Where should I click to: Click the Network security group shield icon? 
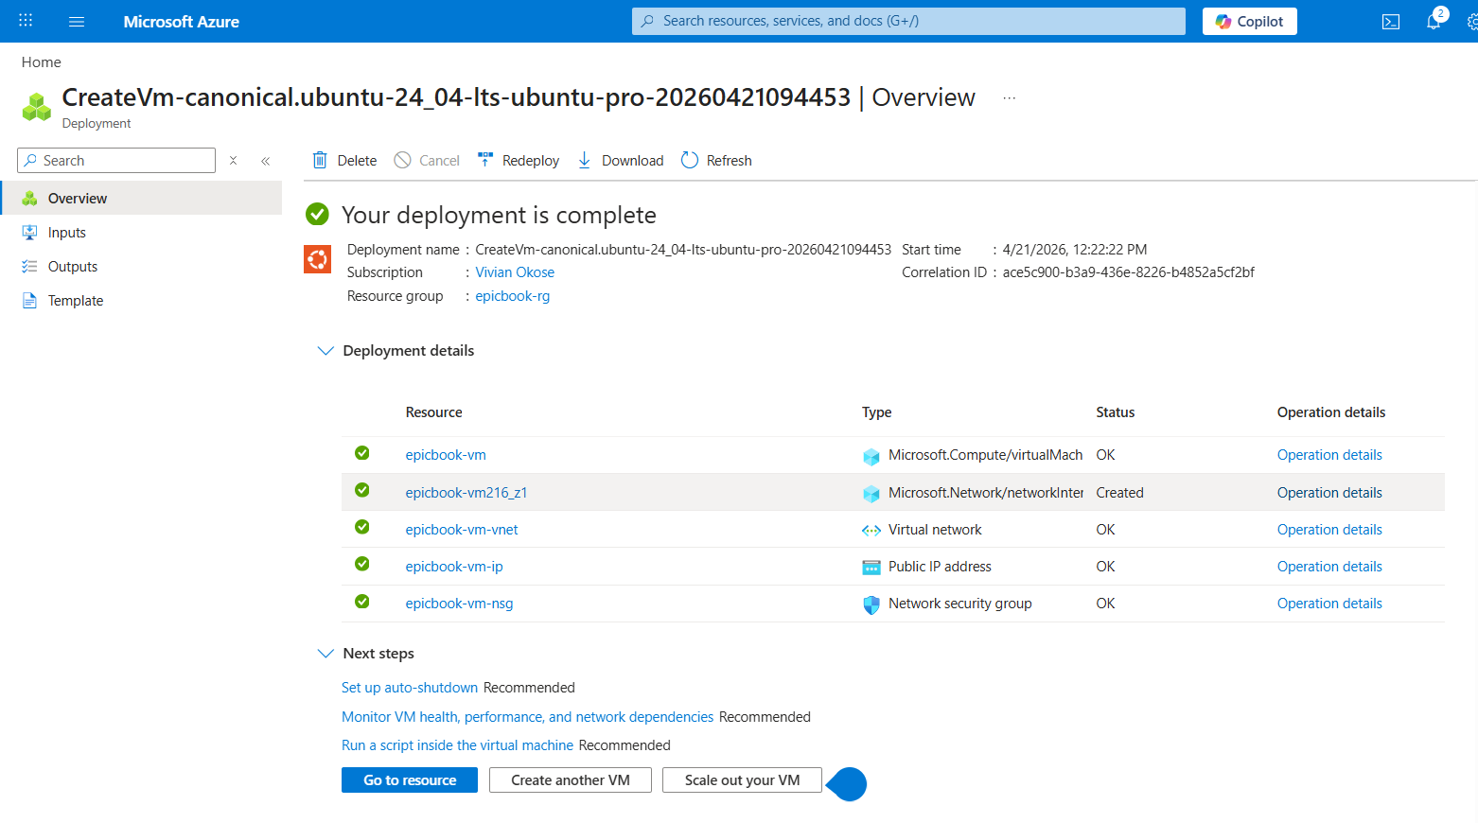point(871,604)
